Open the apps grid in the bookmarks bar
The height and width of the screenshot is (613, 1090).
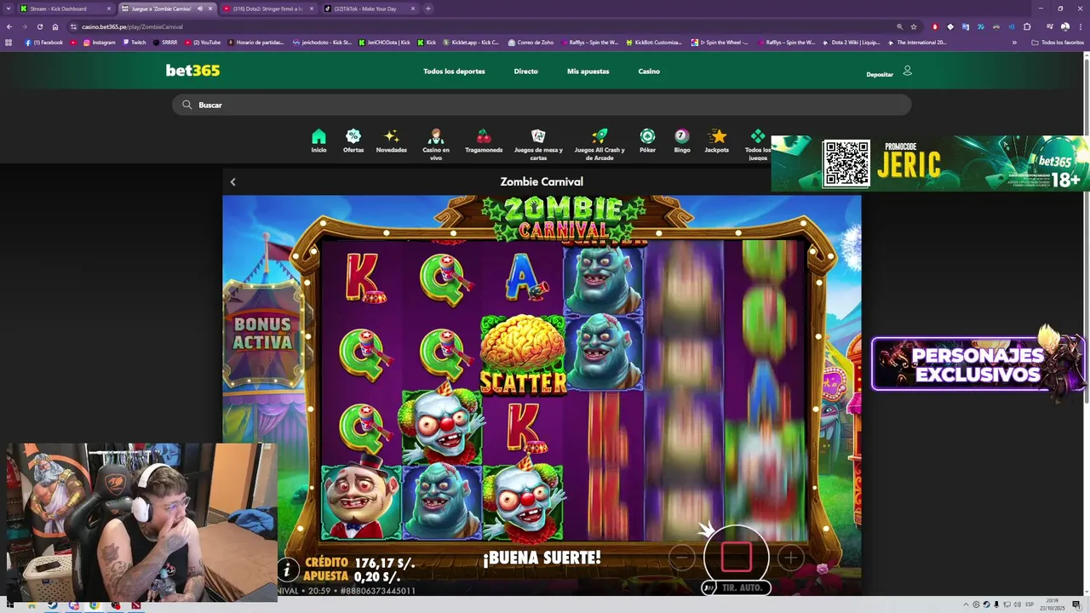point(9,42)
